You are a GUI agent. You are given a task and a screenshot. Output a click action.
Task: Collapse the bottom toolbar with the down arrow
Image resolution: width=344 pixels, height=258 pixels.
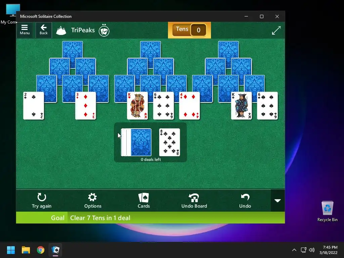coord(278,201)
